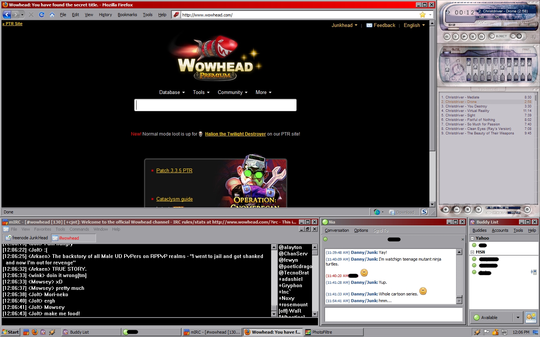
Task: Open the Junkhead user dropdown on Wowhead
Action: click(344, 25)
